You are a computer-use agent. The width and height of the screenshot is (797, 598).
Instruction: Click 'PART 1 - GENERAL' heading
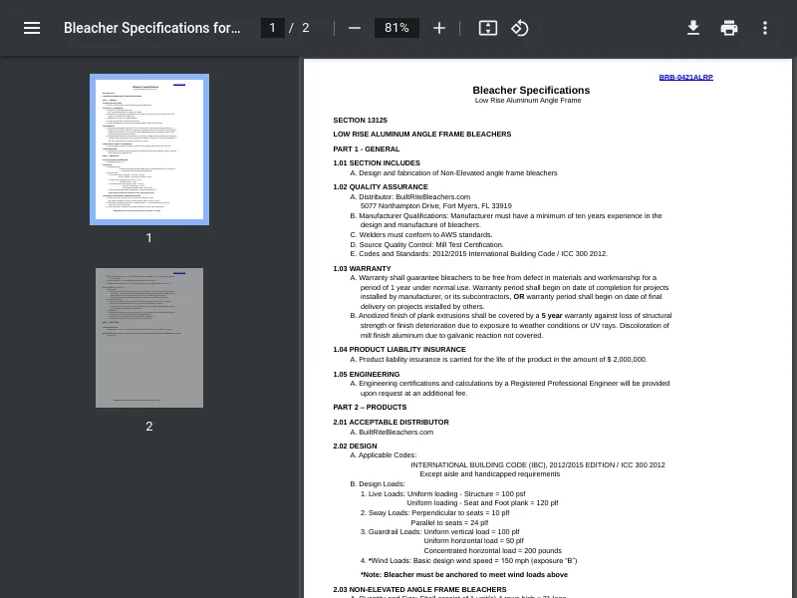coord(367,149)
